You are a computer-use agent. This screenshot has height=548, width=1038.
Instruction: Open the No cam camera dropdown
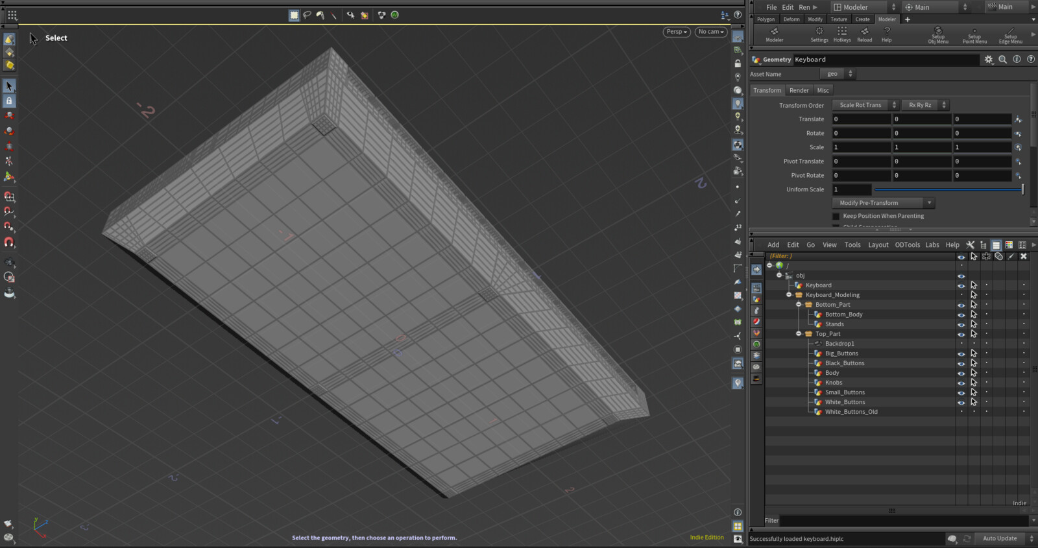pos(711,32)
